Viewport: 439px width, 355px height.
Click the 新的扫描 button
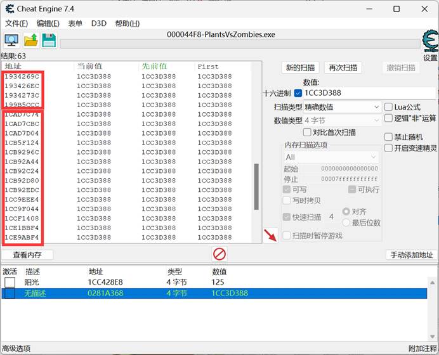pyautogui.click(x=301, y=67)
